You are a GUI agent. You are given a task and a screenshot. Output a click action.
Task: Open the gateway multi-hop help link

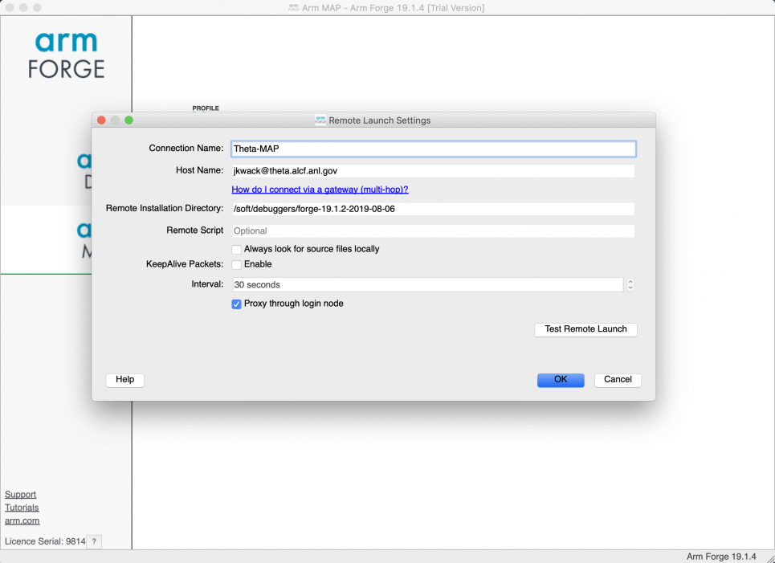[320, 190]
